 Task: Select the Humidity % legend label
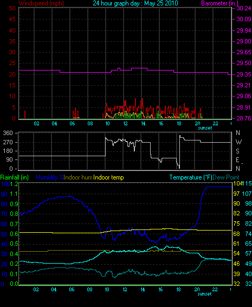pos(50,177)
